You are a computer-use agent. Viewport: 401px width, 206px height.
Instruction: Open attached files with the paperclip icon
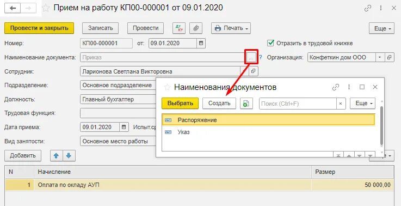tap(196, 28)
